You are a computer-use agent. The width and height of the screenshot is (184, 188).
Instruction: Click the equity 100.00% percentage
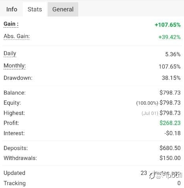coord(147,103)
